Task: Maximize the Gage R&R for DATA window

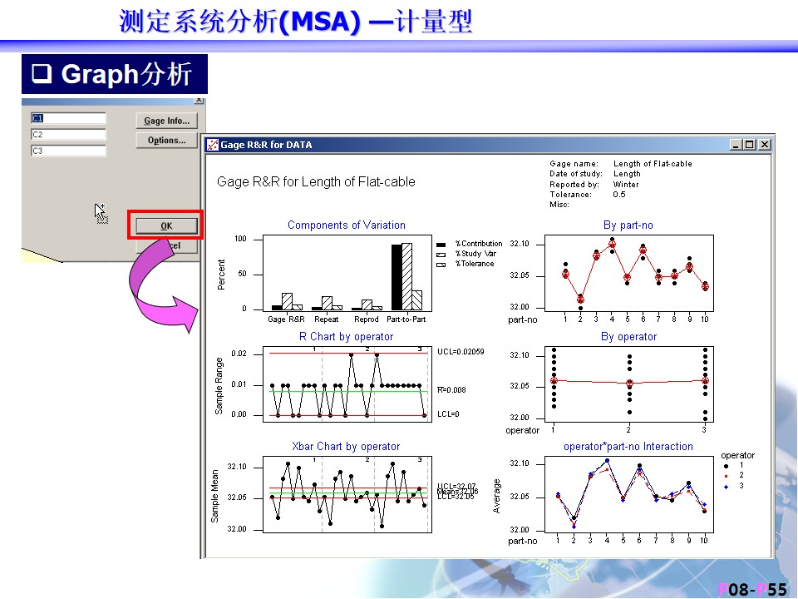Action: [x=750, y=145]
